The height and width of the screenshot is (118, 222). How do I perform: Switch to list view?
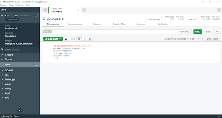(79, 39)
